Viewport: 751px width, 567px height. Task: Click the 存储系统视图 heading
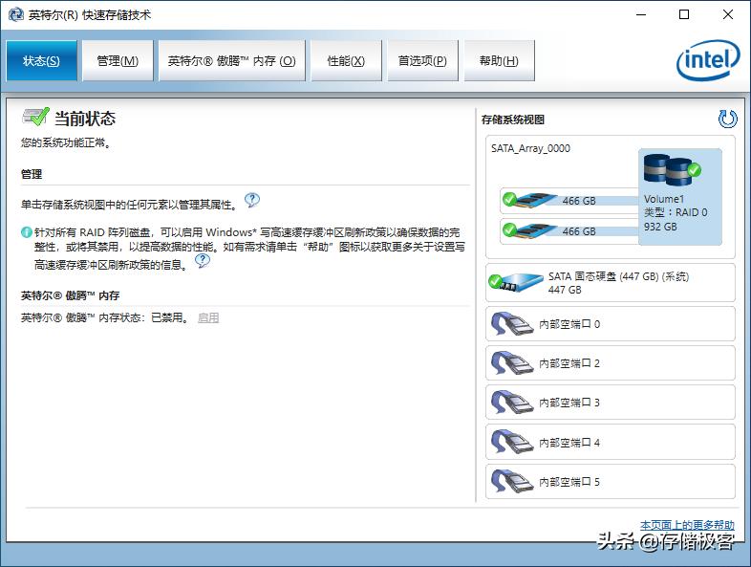[x=513, y=120]
